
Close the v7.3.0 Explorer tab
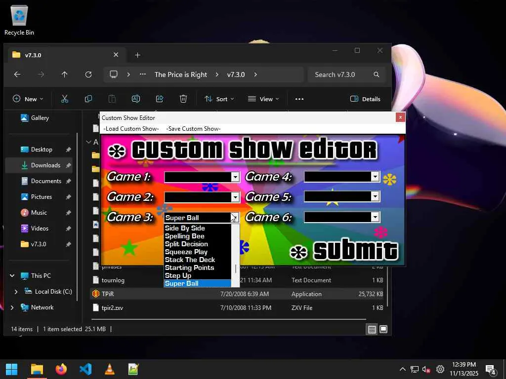coord(116,55)
